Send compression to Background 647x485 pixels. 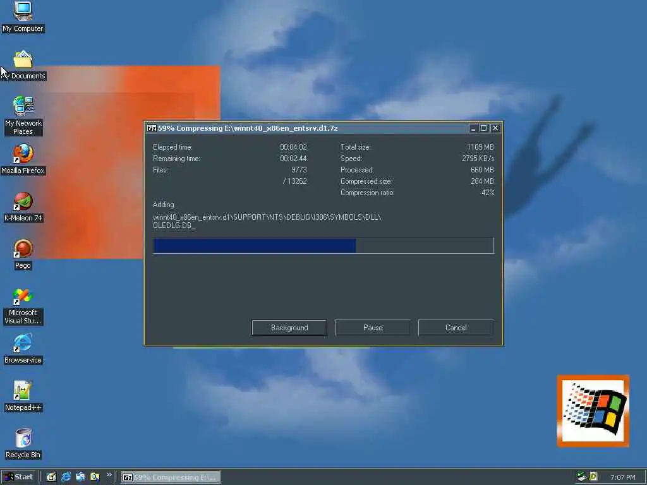289,328
